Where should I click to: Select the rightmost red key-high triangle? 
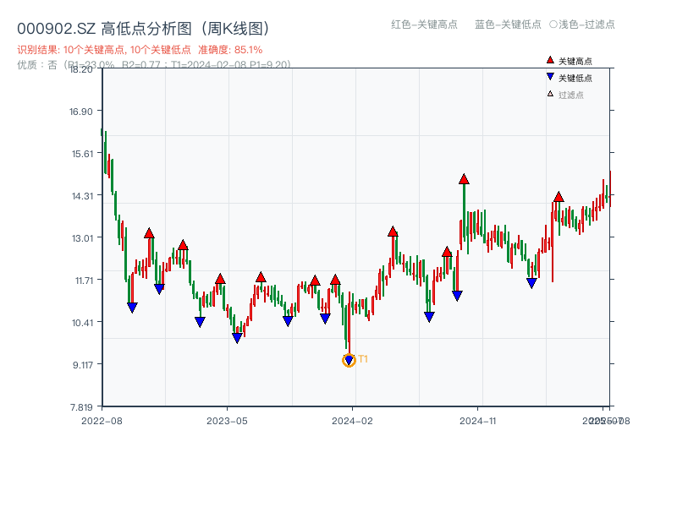coord(559,197)
